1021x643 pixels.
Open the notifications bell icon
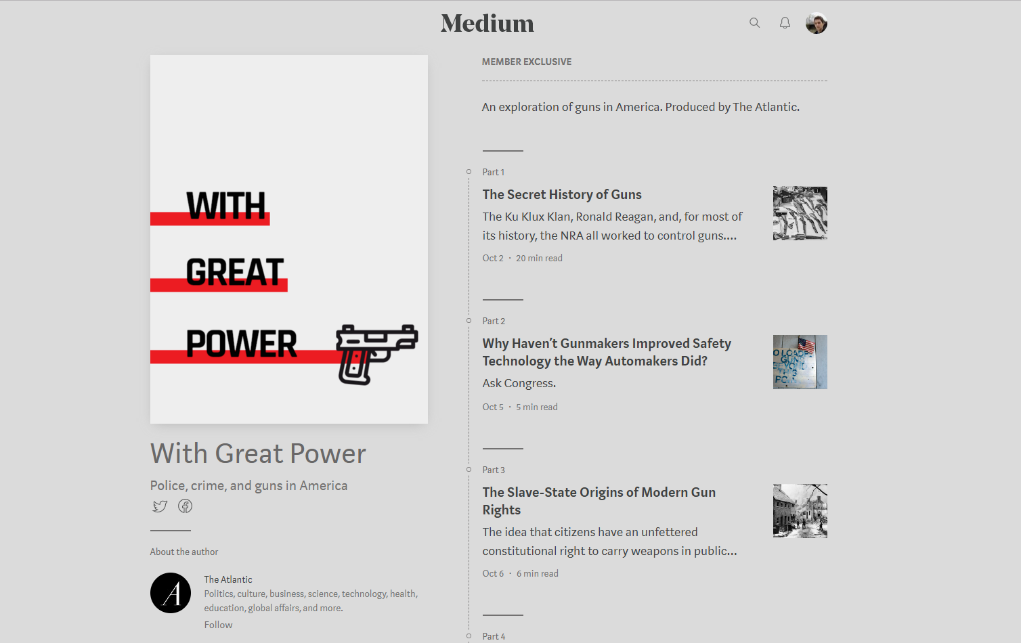[785, 23]
